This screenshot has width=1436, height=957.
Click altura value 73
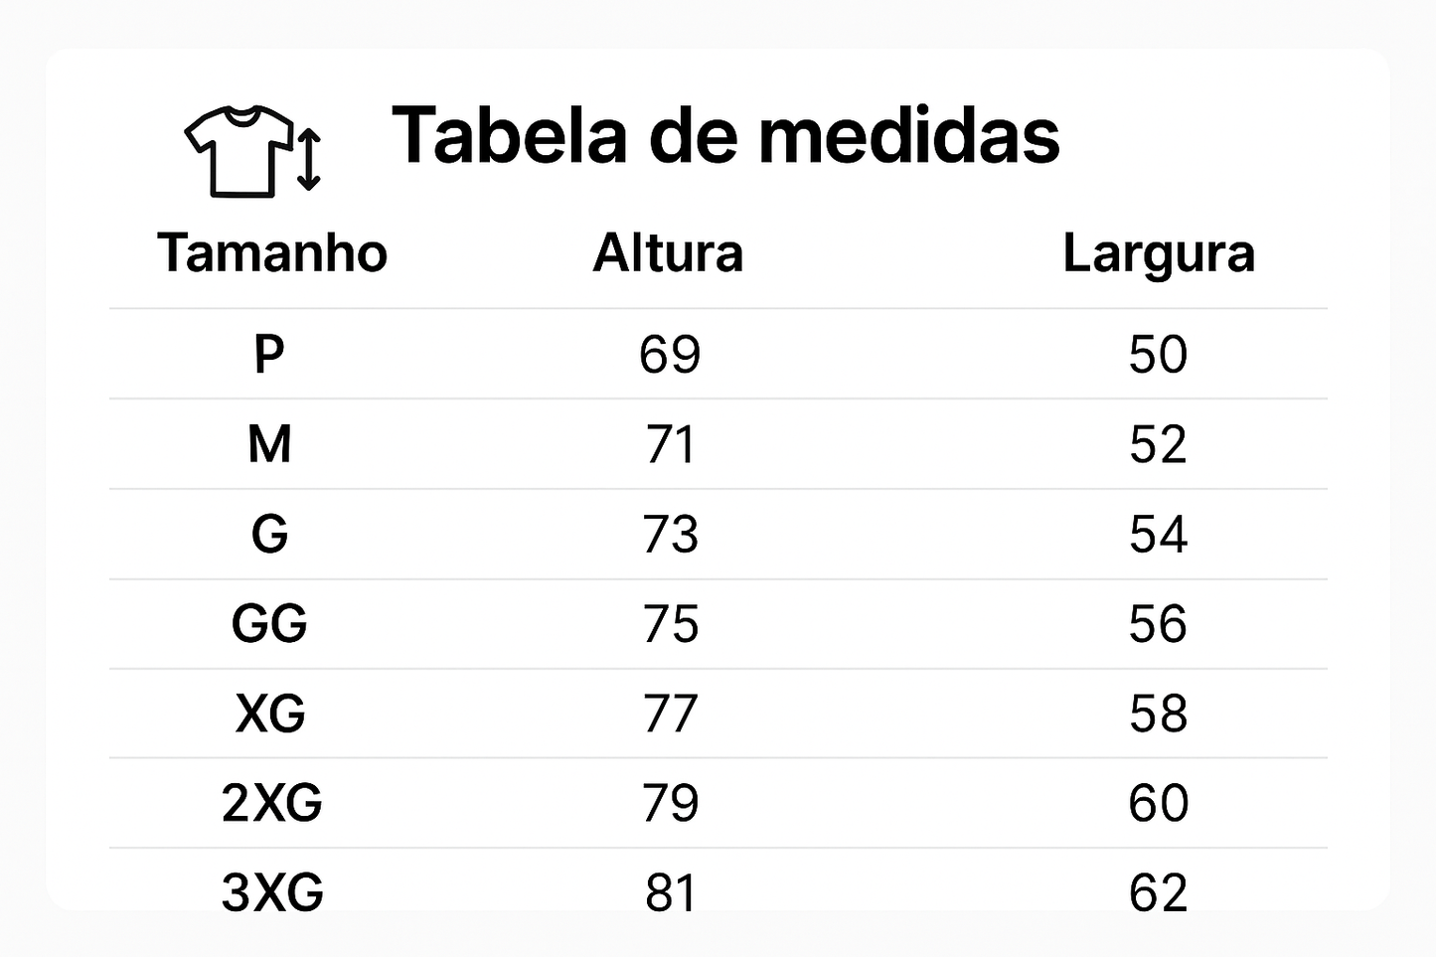coord(670,535)
